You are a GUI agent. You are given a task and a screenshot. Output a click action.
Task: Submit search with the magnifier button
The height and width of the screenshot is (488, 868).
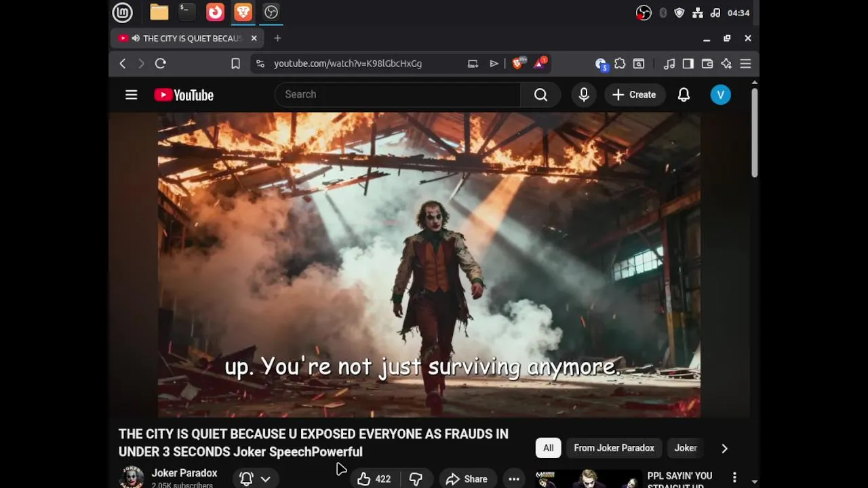(x=540, y=95)
